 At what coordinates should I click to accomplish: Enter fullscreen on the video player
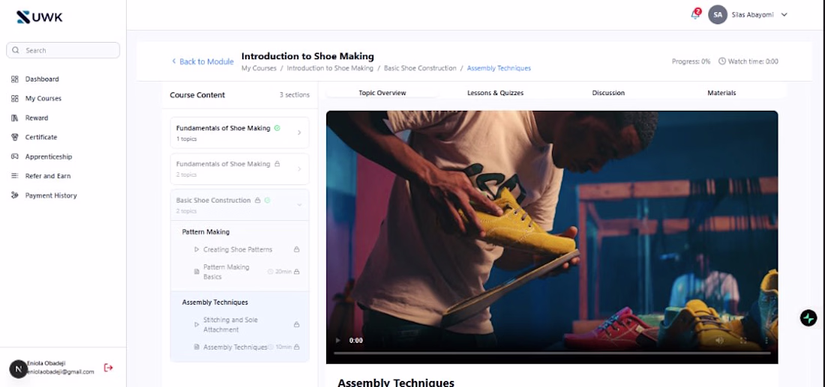click(x=743, y=341)
